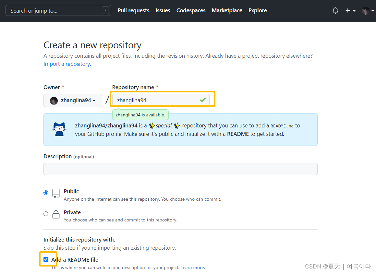
Task: Click the sparkle icon after 'special'
Action: click(177, 125)
